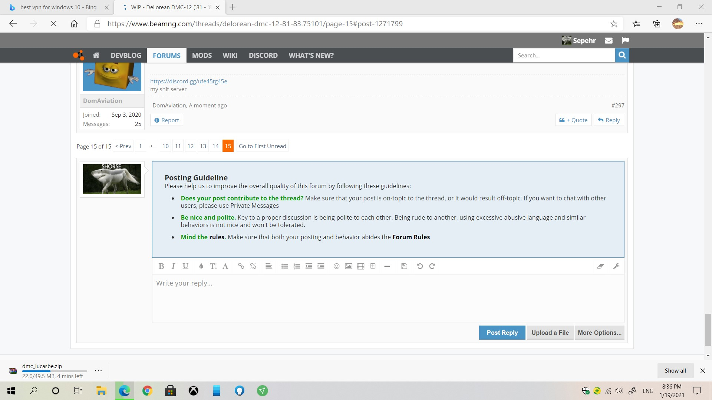Toggle bold formatting in reply editor
This screenshot has width=712, height=400.
coord(161,266)
